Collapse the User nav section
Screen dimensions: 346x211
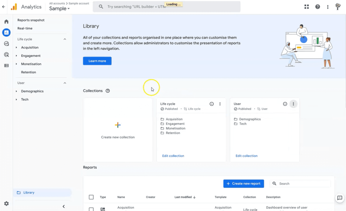point(65,83)
